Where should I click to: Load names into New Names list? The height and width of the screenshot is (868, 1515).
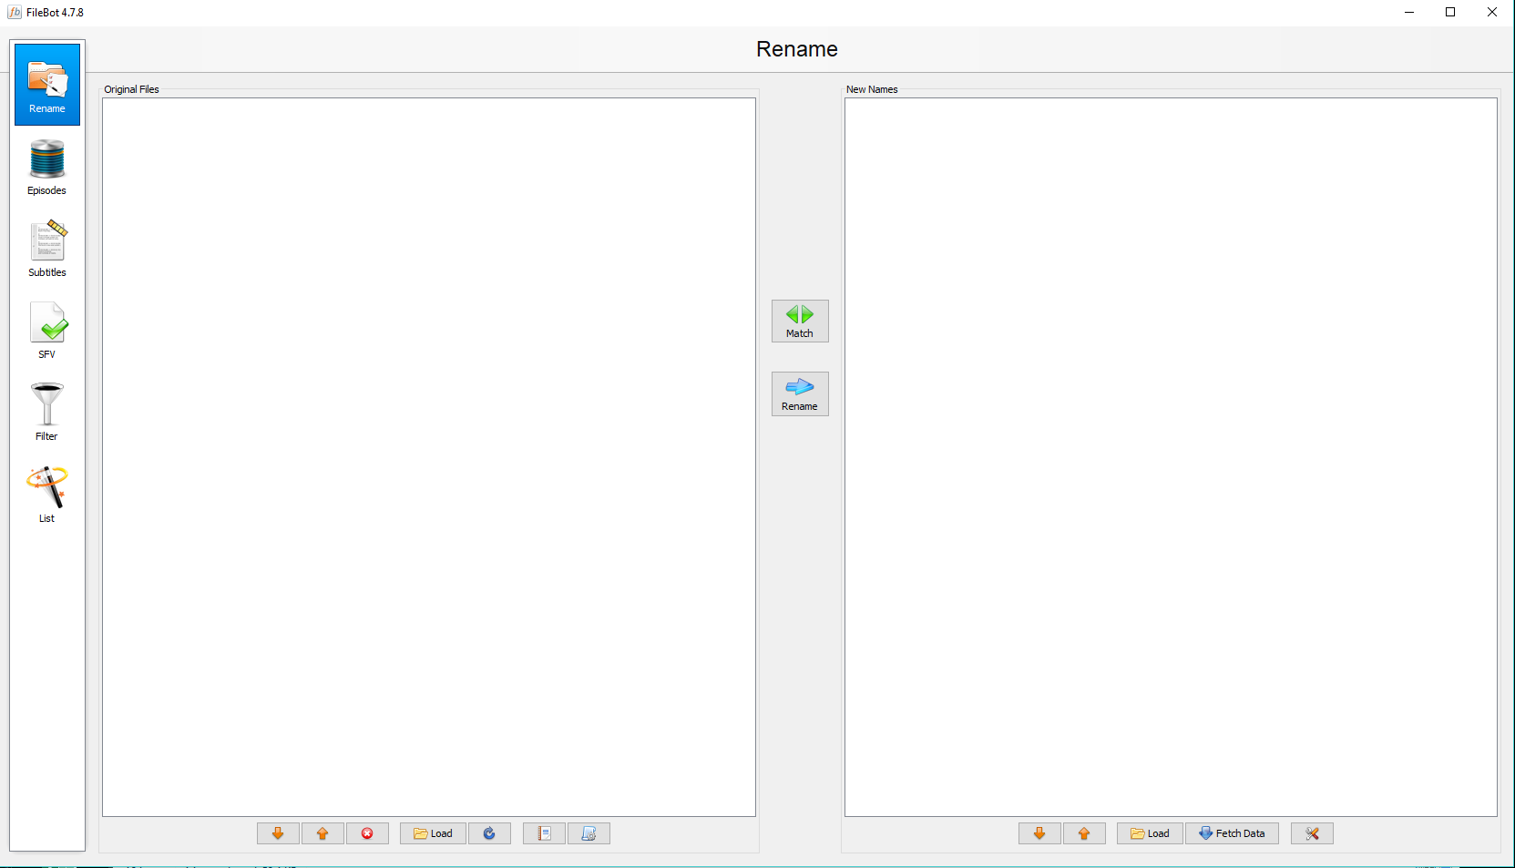coord(1150,833)
